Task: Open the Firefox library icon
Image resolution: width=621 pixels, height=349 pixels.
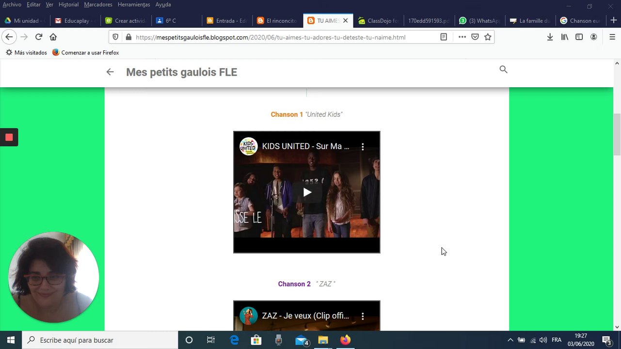Action: coord(565,37)
